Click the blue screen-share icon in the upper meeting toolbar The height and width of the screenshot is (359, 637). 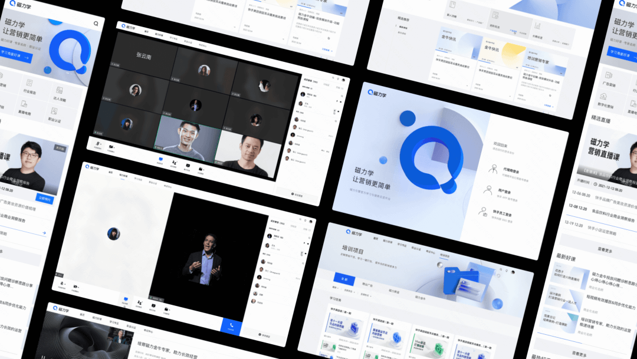pos(161,160)
